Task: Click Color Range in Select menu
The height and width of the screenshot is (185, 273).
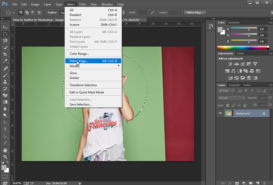Action: (79, 54)
